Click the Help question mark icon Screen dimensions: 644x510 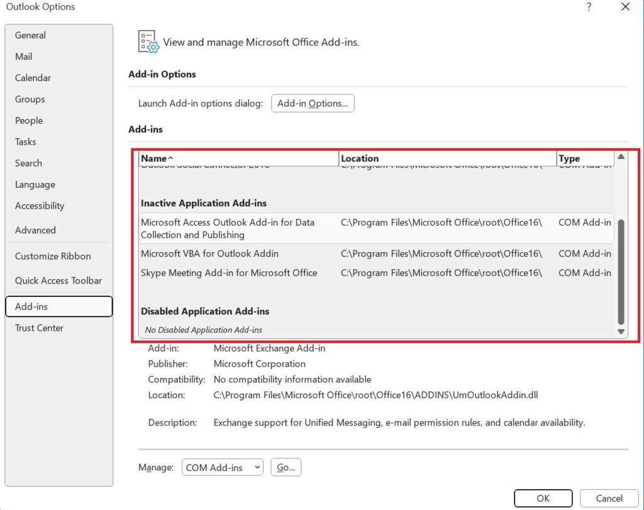(x=589, y=7)
